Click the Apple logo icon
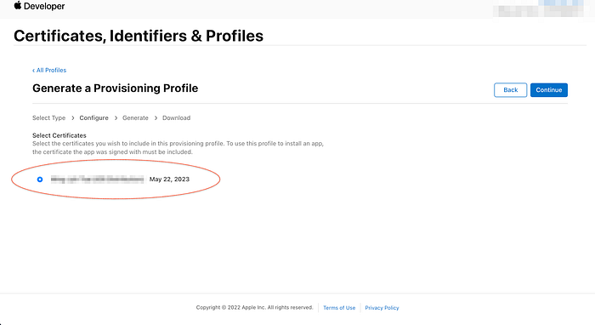The height and width of the screenshot is (325, 595). click(x=18, y=5)
